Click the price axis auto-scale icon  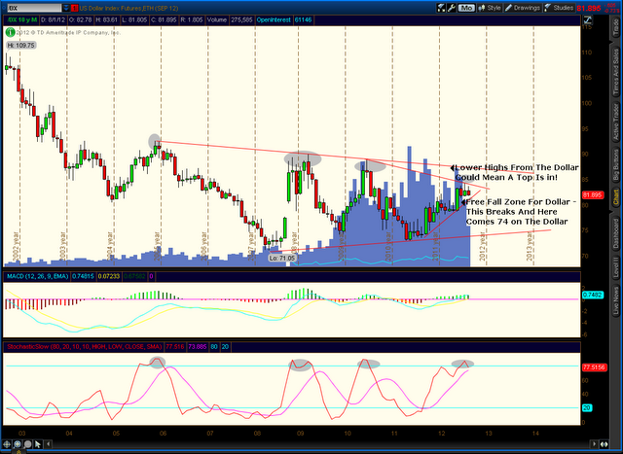tap(587, 20)
